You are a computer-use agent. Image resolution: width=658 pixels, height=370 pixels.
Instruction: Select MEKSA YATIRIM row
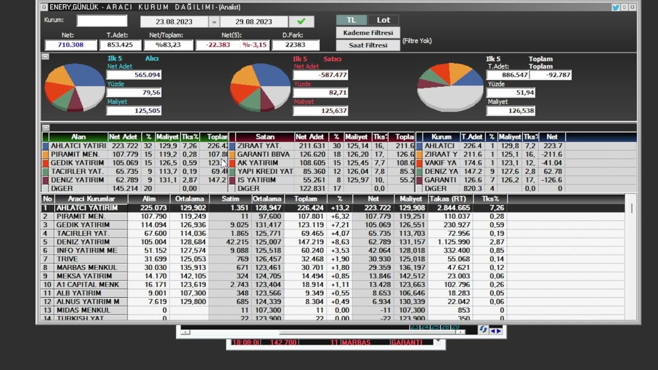click(333, 276)
